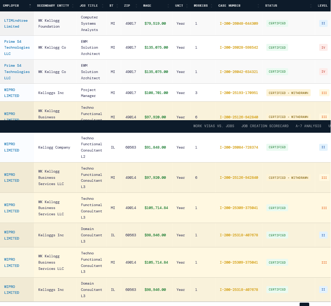331x306 pixels.
Task: Sort by Workers column arrows
Action: coord(212,6)
